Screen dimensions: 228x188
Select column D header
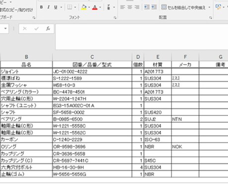(x=138, y=57)
